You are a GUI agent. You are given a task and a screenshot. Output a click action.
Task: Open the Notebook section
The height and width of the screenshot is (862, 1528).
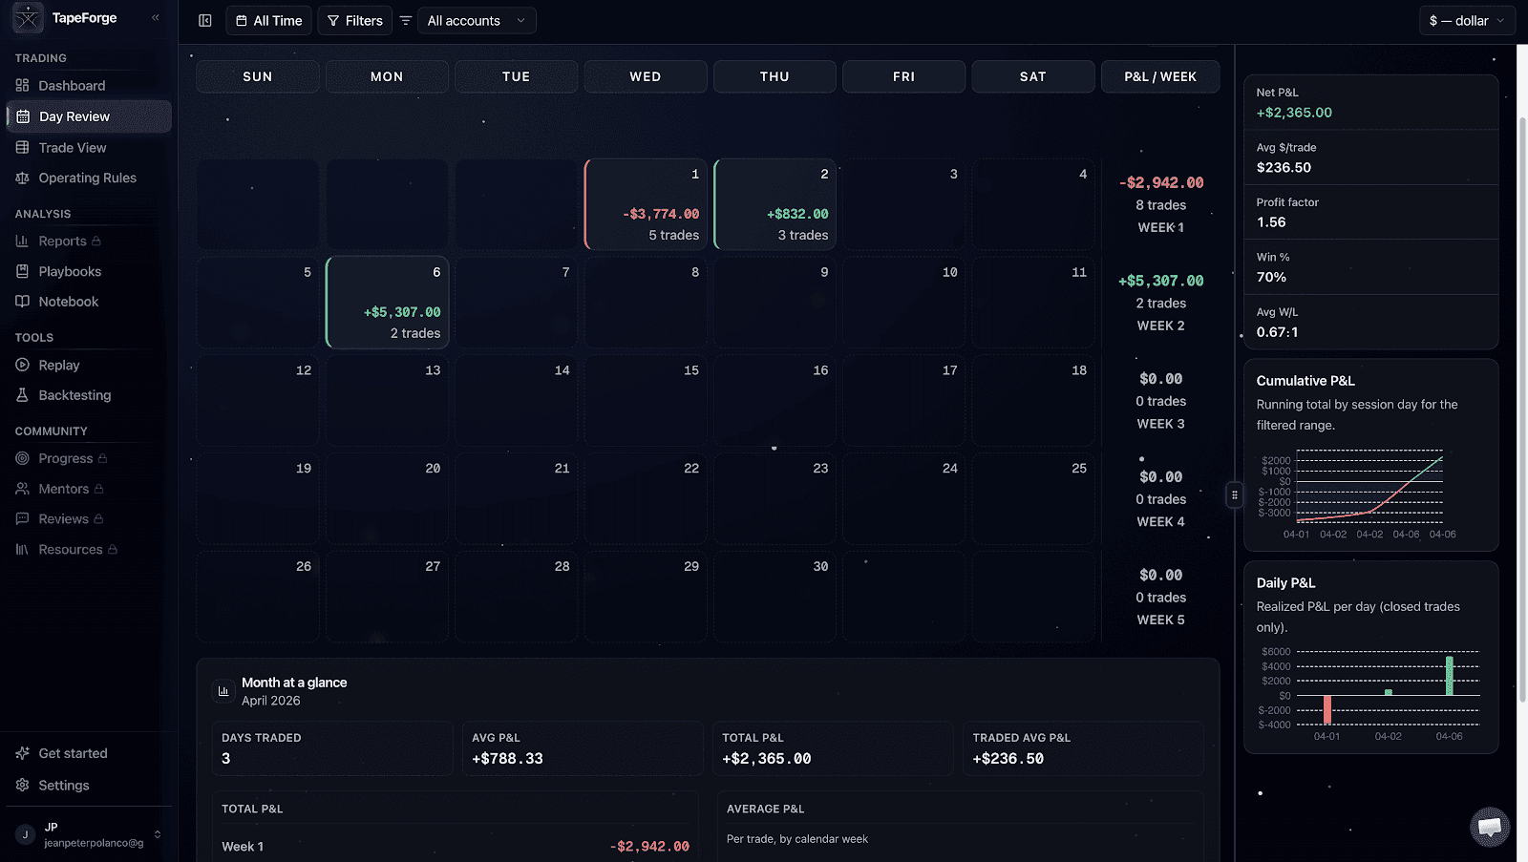(67, 301)
